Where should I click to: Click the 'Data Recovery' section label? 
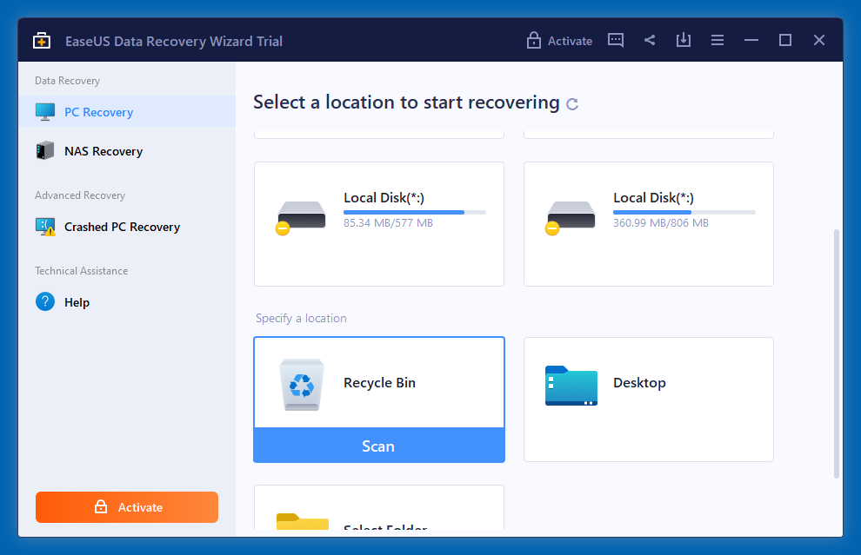[x=68, y=81]
